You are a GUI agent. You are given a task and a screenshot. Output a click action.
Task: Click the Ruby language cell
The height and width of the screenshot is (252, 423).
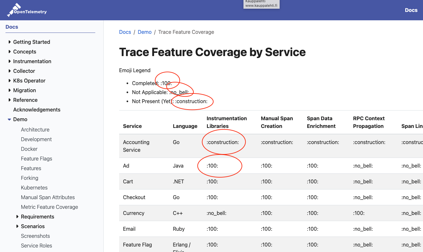(x=179, y=229)
